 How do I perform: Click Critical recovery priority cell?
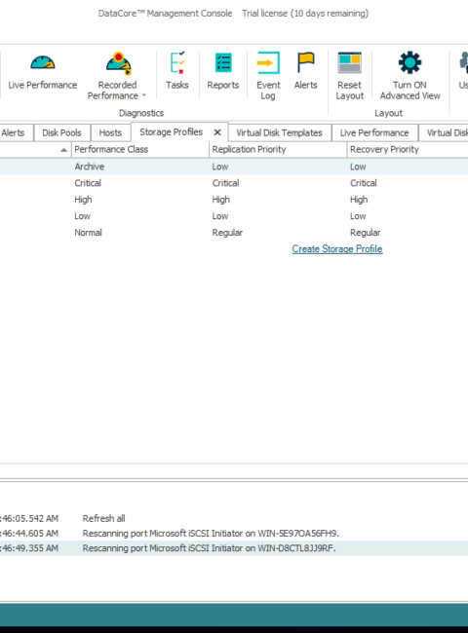[x=364, y=183]
